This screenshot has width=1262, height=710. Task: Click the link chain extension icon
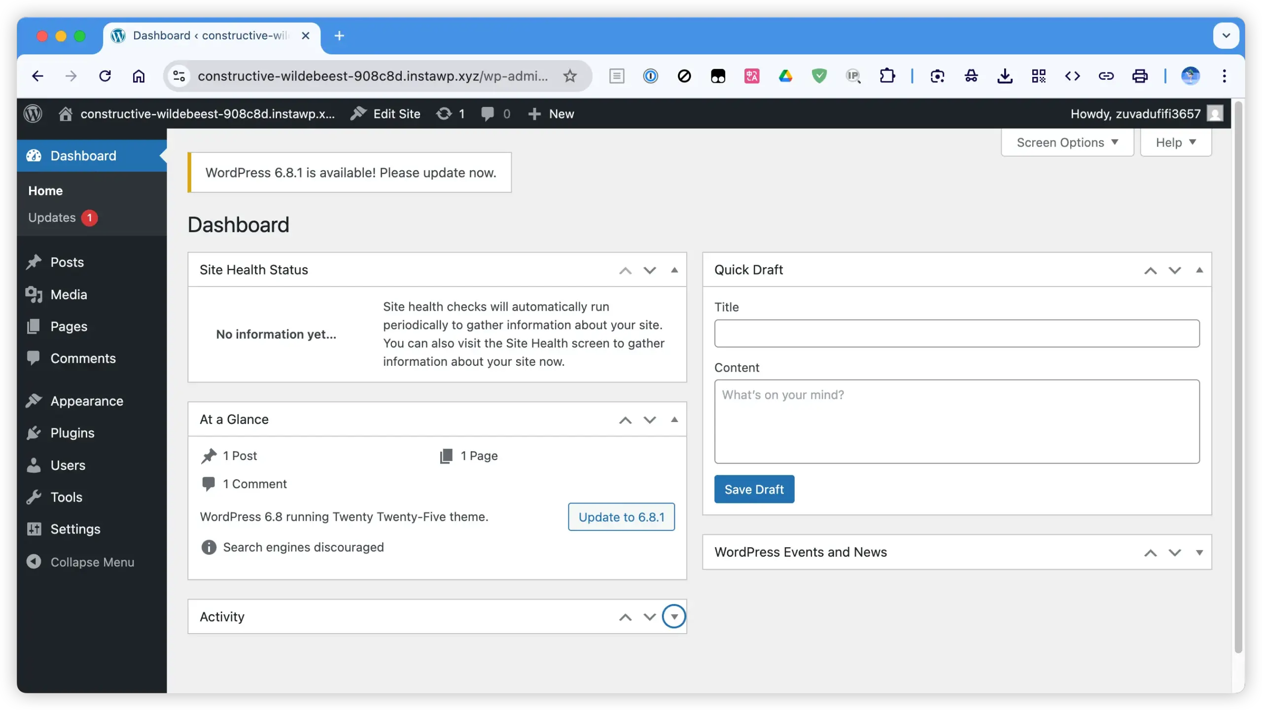(x=1106, y=76)
